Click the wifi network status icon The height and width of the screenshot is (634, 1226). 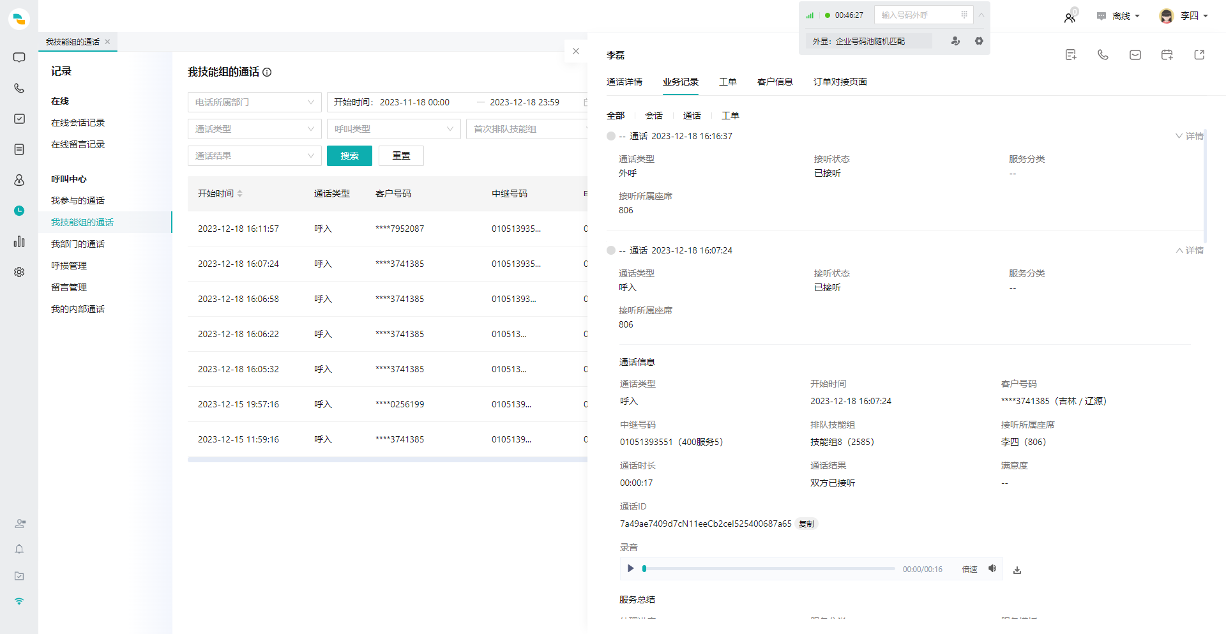(x=19, y=601)
